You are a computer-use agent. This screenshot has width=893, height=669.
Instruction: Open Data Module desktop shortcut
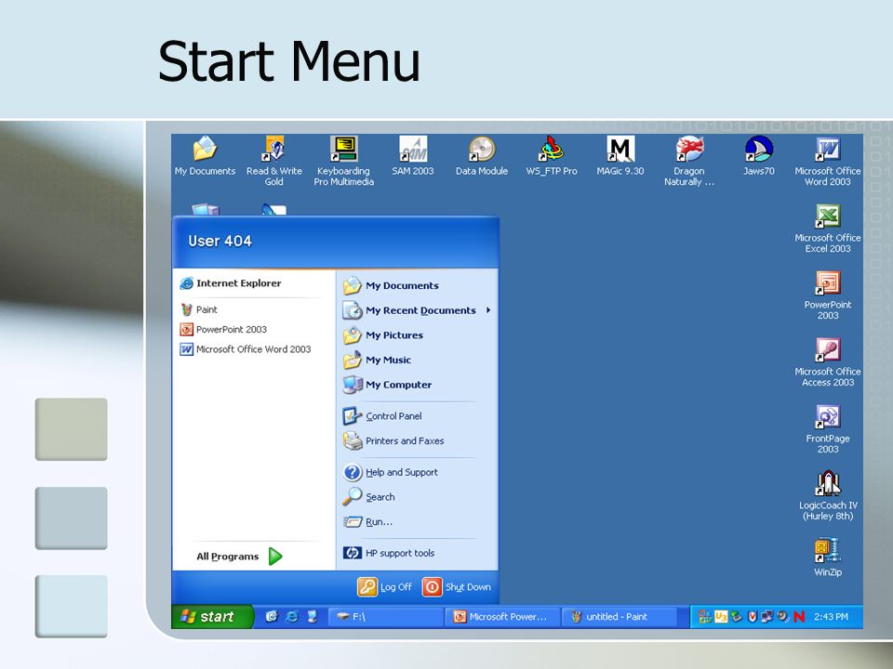482,155
